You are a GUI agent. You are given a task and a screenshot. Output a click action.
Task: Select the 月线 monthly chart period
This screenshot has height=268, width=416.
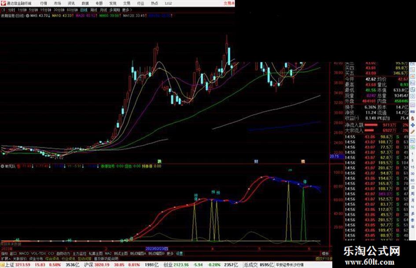pyautogui.click(x=103, y=10)
